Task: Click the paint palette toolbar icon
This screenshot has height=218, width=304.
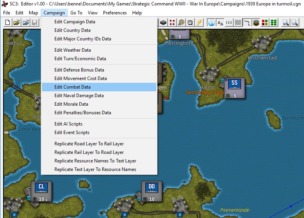Action: [181, 23]
